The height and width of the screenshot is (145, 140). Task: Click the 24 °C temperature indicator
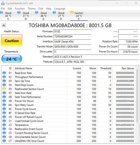(x=12, y=59)
